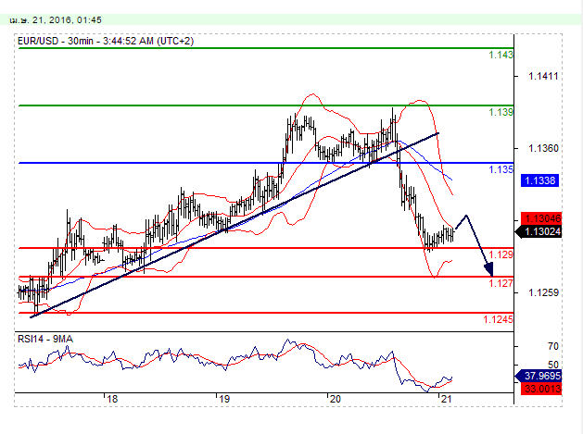
Task: Click the blue 1.135 pivot level label
Action: [x=501, y=169]
